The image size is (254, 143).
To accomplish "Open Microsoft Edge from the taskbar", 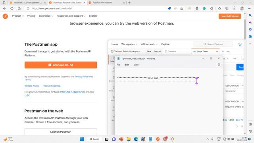I will tap(136, 139).
